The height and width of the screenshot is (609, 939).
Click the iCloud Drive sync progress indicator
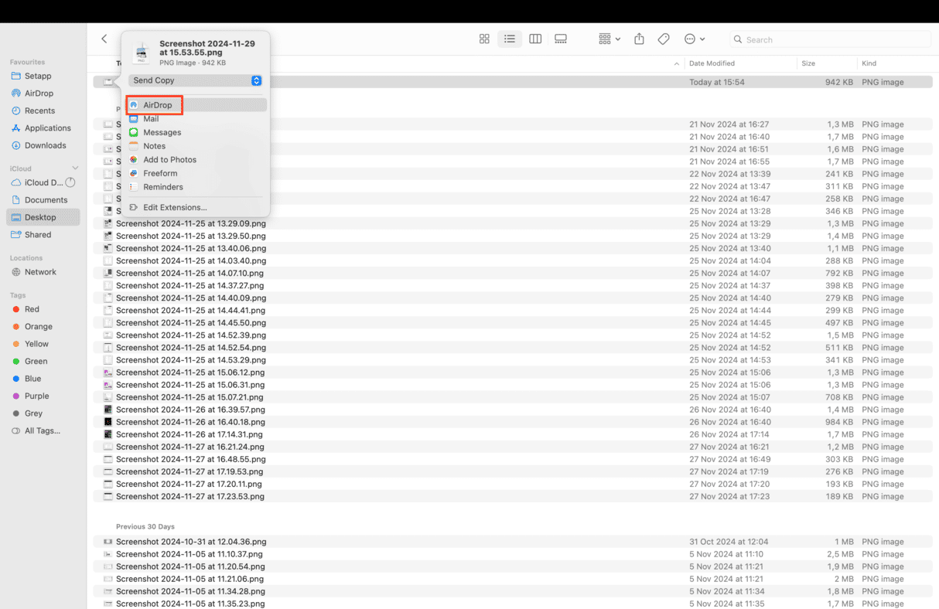70,182
